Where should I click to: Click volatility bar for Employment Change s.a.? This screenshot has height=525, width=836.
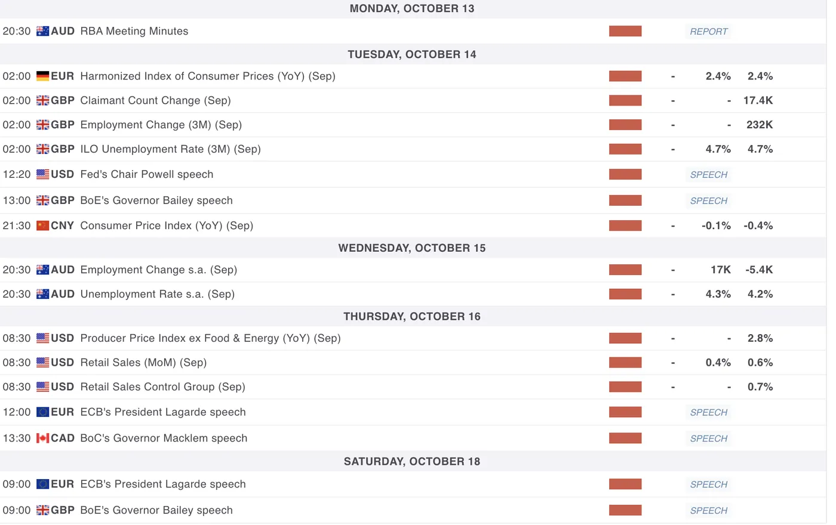(625, 270)
